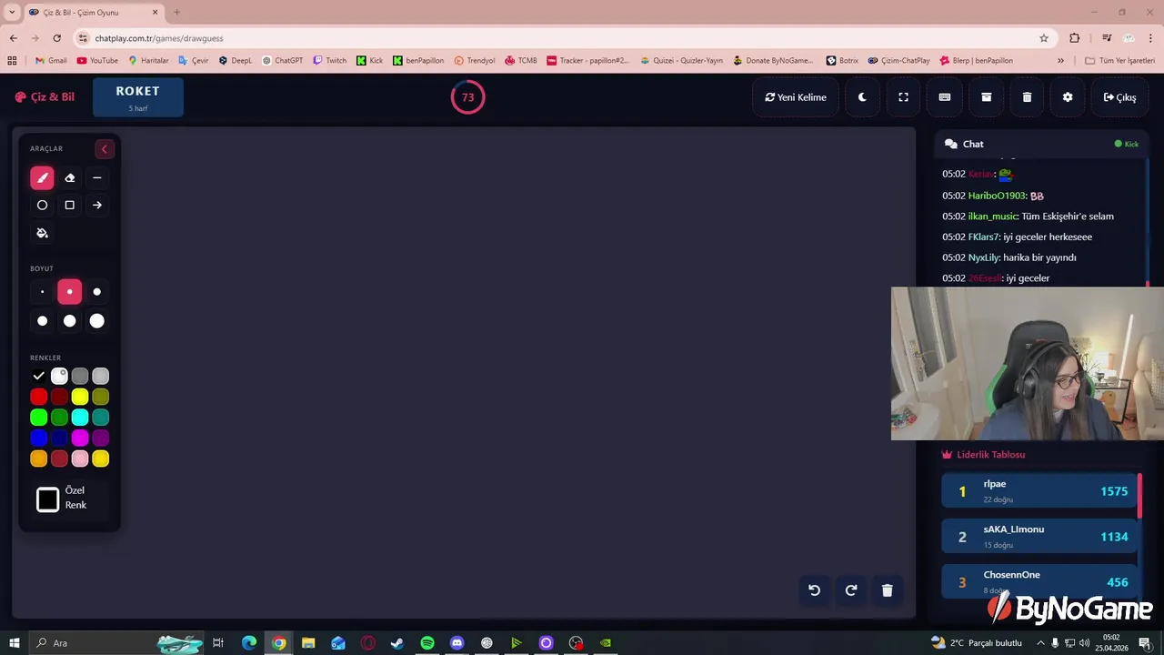Image resolution: width=1164 pixels, height=655 pixels.
Task: Bookmark this page with the star
Action: (1044, 38)
